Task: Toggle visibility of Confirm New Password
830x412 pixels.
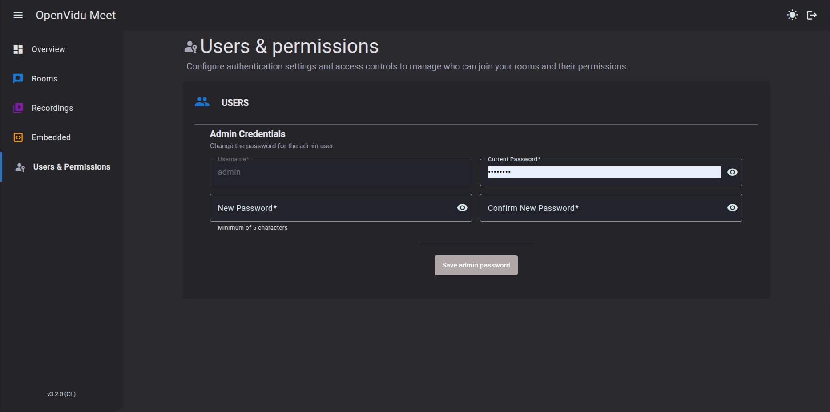Action: 732,208
